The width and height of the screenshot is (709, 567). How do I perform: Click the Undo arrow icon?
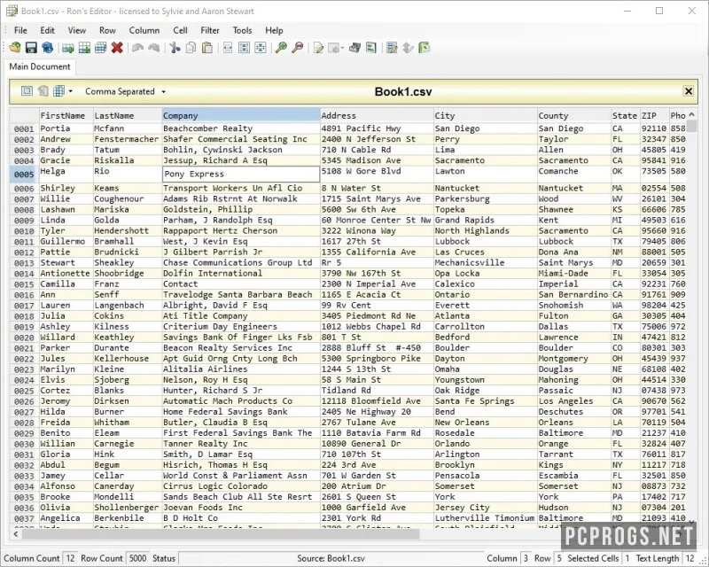coord(138,48)
